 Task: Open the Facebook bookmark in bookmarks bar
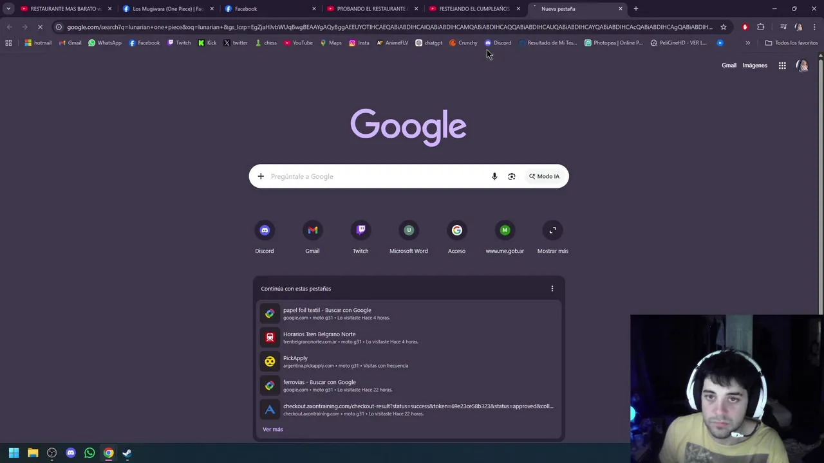pyautogui.click(x=144, y=43)
